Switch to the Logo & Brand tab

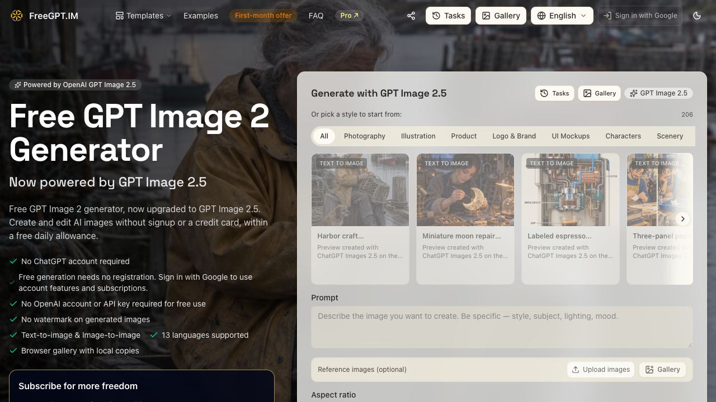tap(514, 136)
